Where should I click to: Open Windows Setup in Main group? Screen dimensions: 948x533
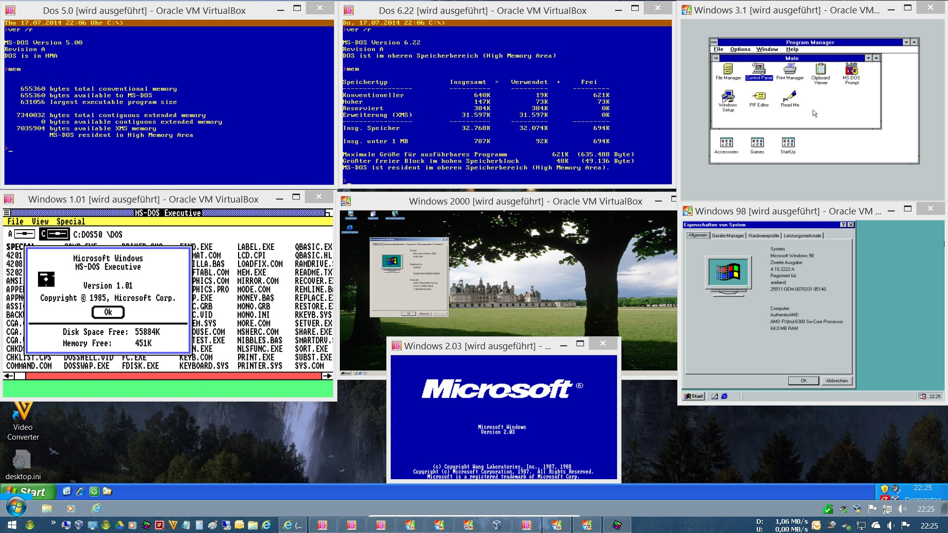(x=728, y=101)
